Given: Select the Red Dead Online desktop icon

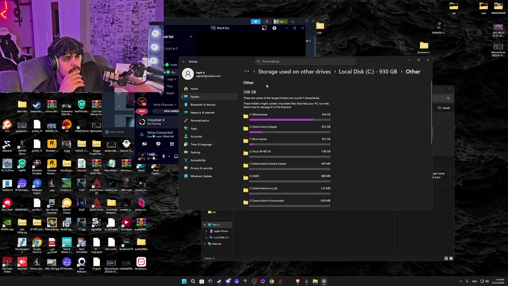Looking at the screenshot, I should [7, 265].
